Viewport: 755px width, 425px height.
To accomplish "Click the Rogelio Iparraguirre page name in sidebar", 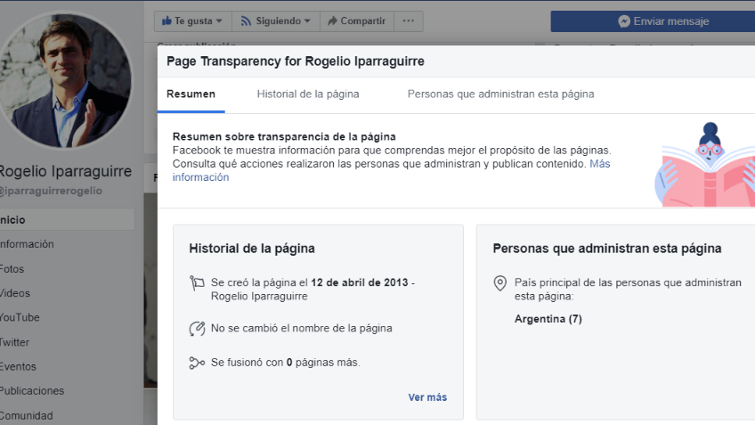I will tap(65, 171).
